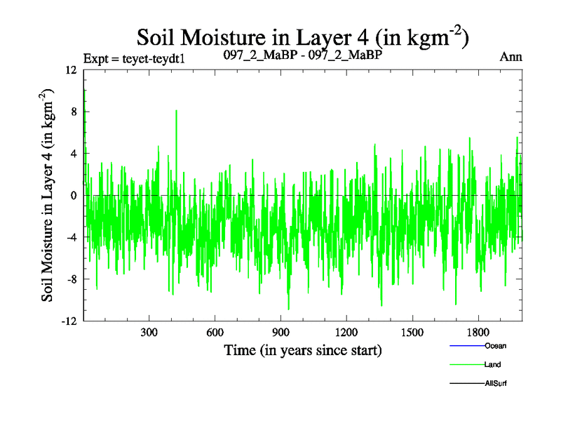Click the 12 tick label on y-axis
This screenshot has height=421, width=561.
[70, 69]
